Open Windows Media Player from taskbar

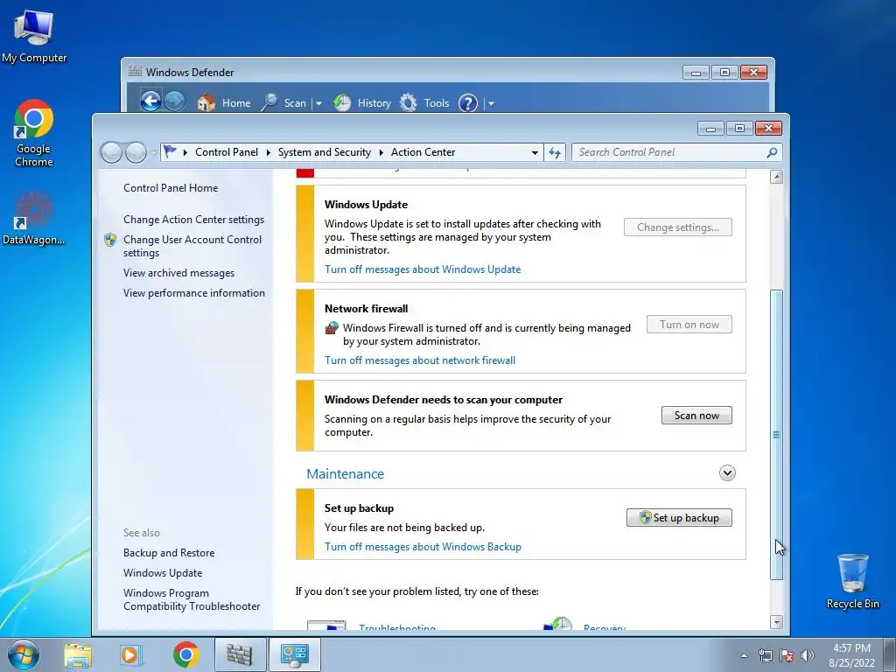click(130, 654)
